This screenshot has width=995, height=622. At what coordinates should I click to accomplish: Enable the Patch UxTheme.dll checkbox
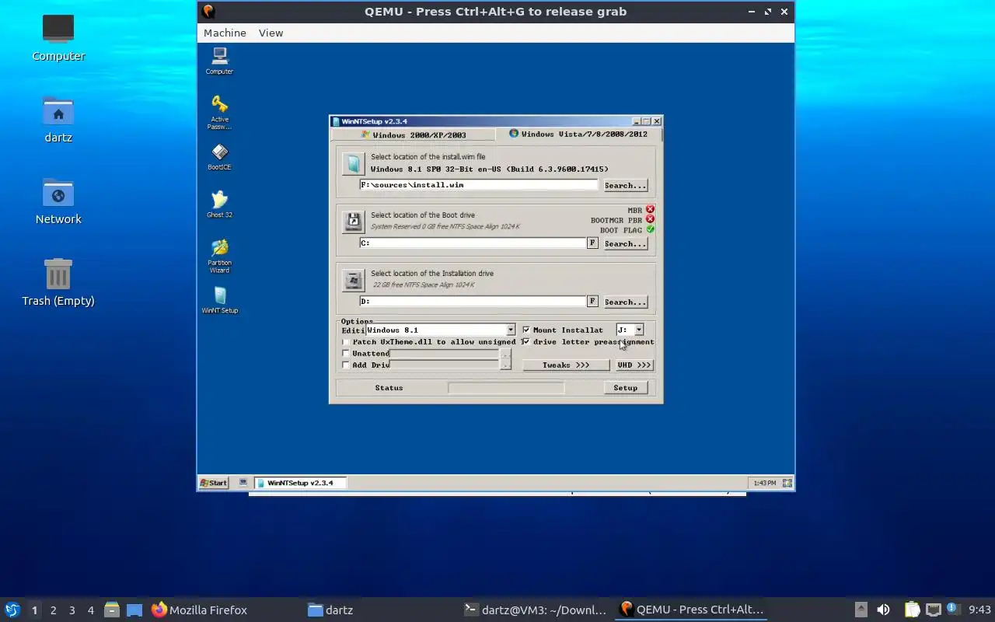point(346,341)
